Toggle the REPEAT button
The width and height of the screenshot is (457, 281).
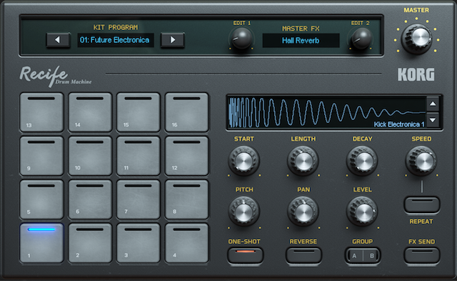click(422, 204)
